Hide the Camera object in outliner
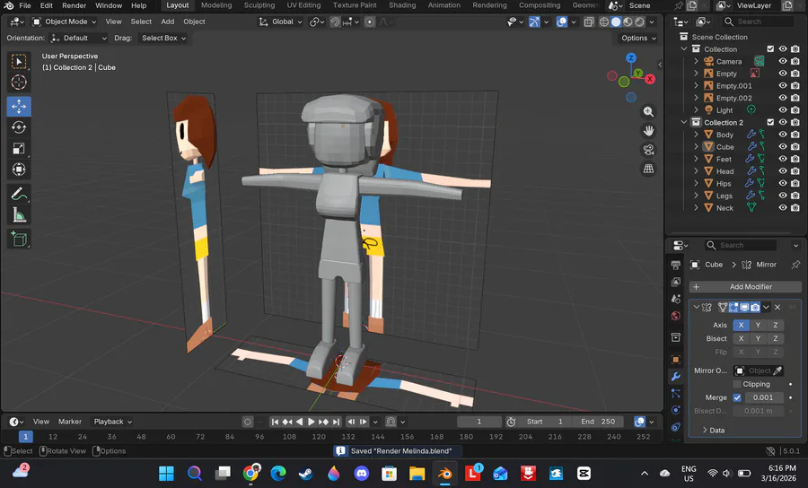 [x=782, y=62]
